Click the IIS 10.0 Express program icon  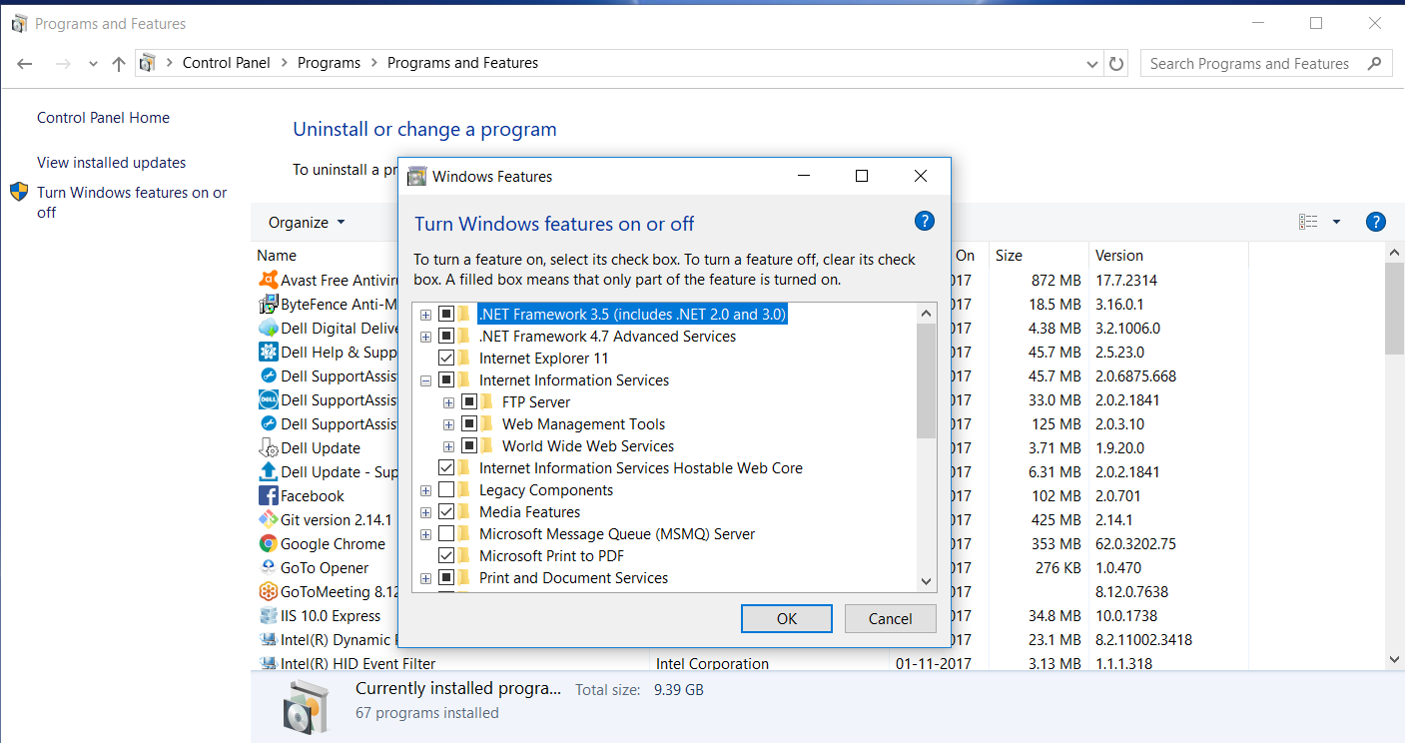coord(268,616)
